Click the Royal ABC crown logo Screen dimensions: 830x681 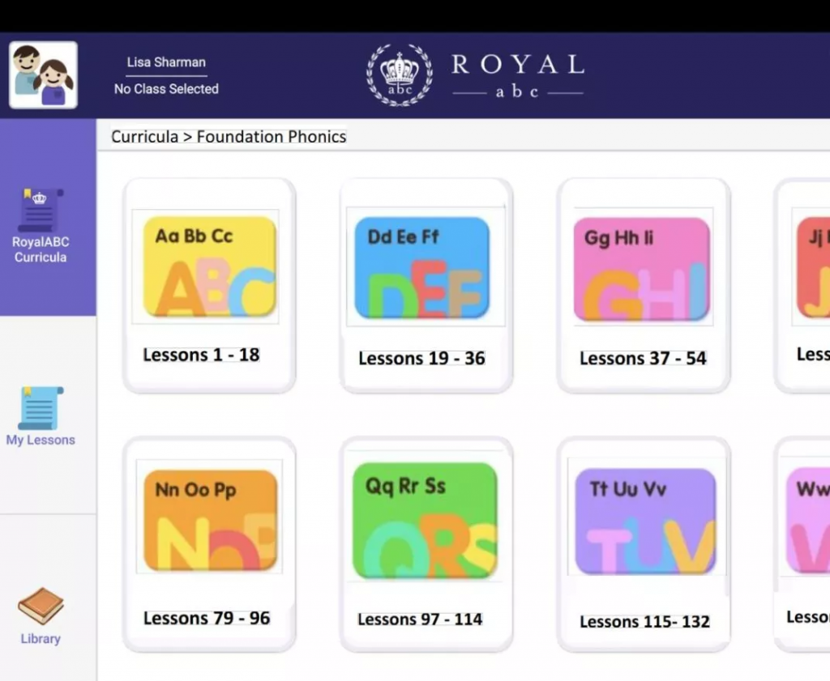(x=400, y=75)
